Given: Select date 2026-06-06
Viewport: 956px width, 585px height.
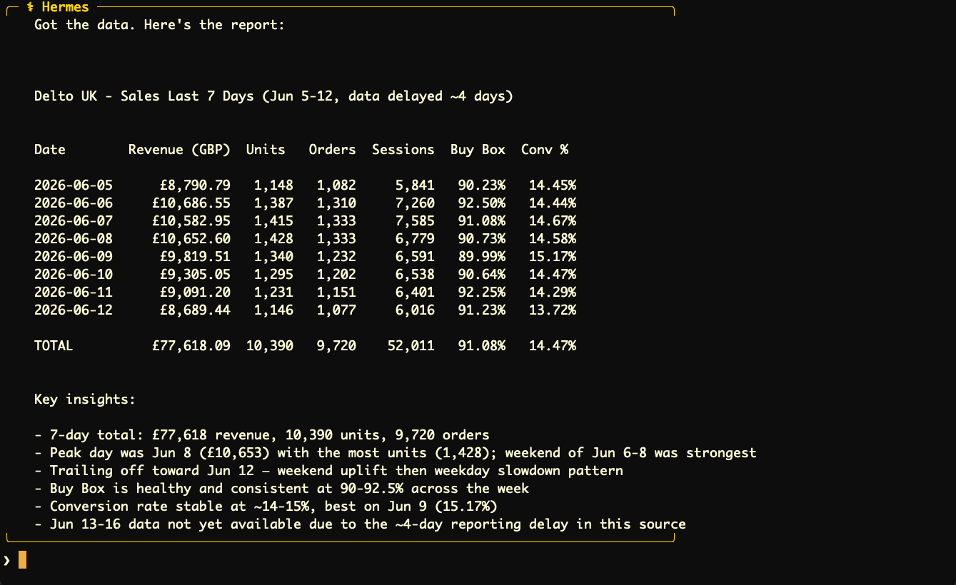Looking at the screenshot, I should tap(74, 203).
